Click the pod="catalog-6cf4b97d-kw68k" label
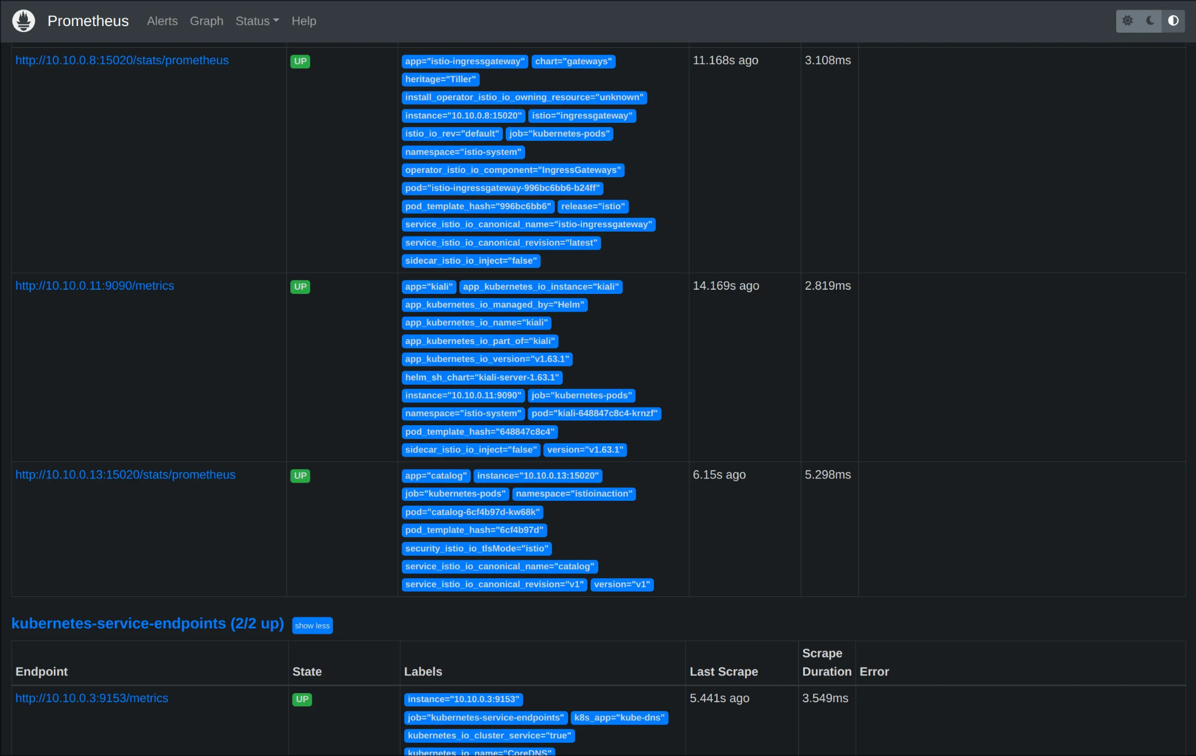Image resolution: width=1196 pixels, height=756 pixels. point(473,513)
